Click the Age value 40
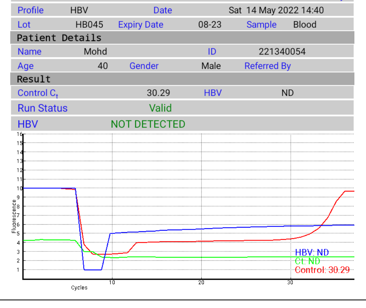The height and width of the screenshot is (308, 366). coord(103,66)
